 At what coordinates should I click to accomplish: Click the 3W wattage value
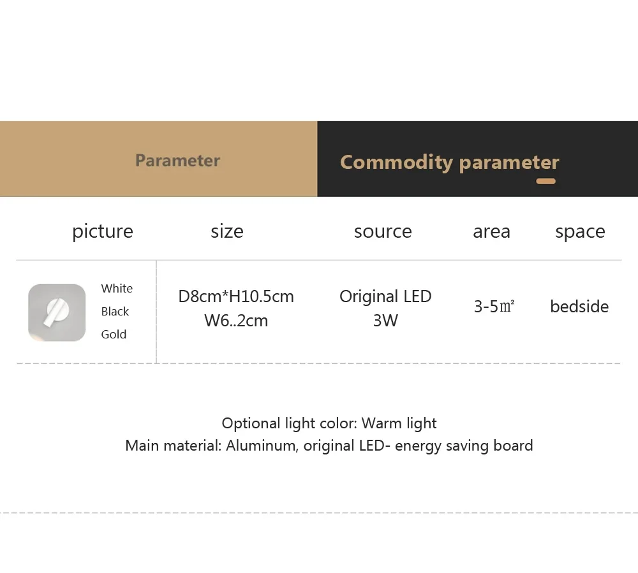385,321
